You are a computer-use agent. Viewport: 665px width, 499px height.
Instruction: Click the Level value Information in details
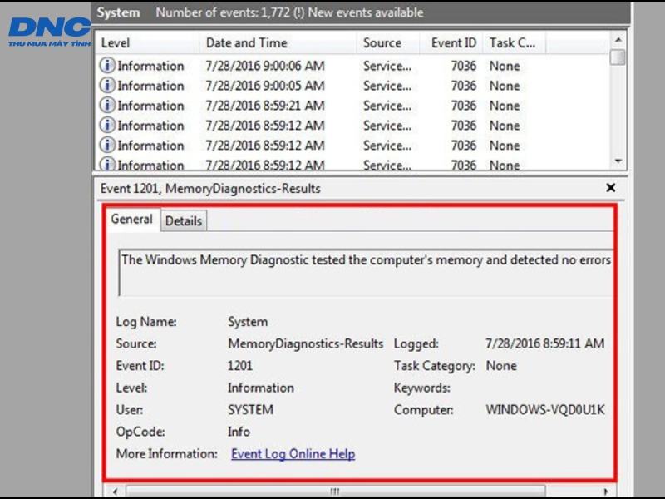(x=261, y=388)
